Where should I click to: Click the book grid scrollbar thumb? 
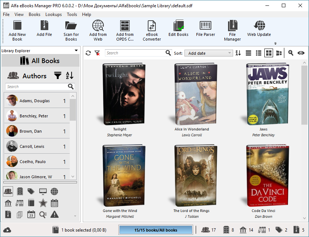click(304, 95)
